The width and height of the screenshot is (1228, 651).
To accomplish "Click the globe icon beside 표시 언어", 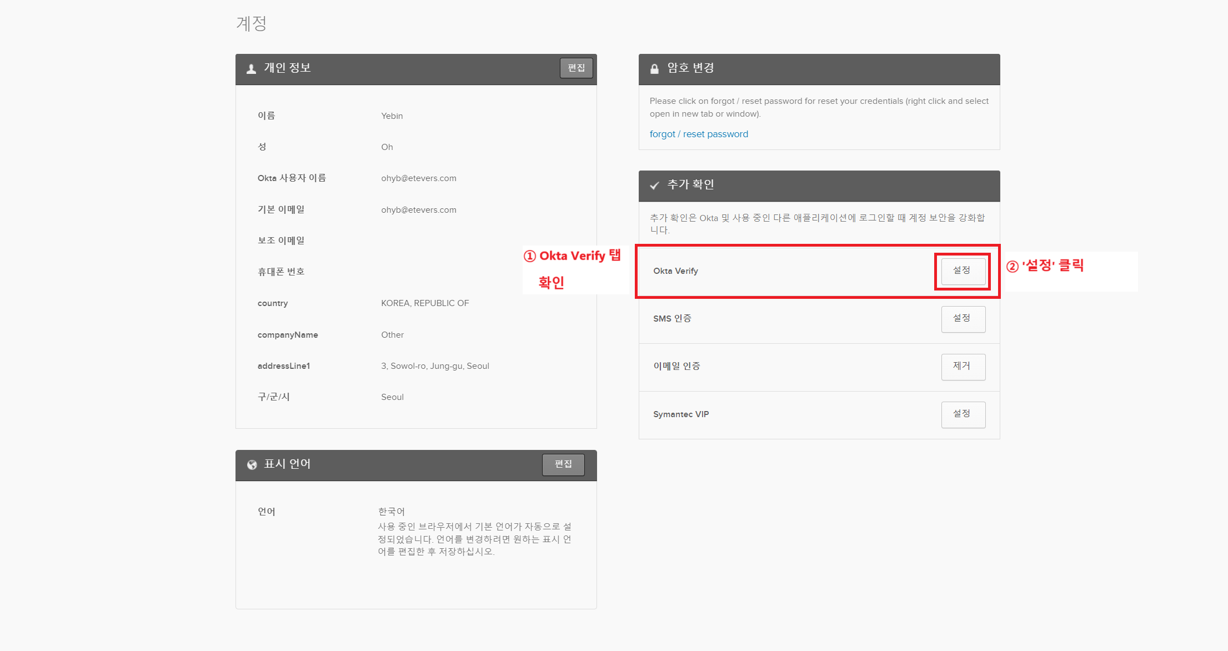I will pos(252,465).
